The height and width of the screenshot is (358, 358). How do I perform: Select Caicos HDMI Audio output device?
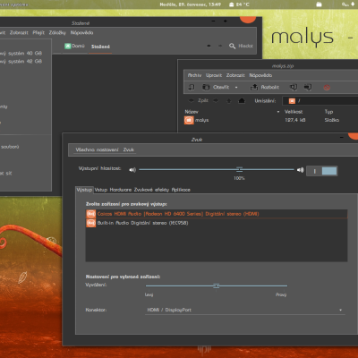[x=217, y=214]
